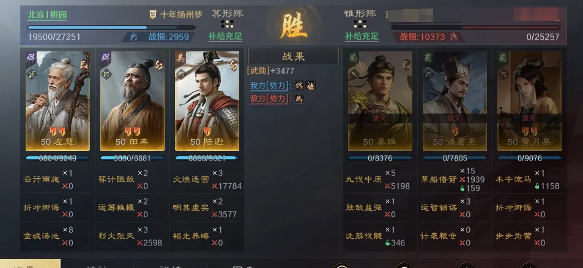
Task: Click the blue troop strength bar 19500/27251
Action: 111,27
